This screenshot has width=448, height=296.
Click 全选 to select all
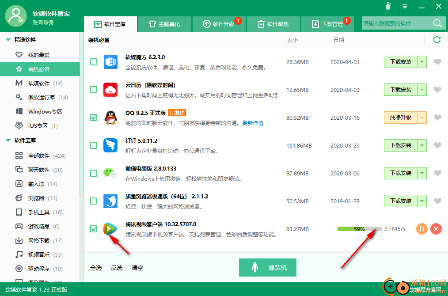(96, 268)
